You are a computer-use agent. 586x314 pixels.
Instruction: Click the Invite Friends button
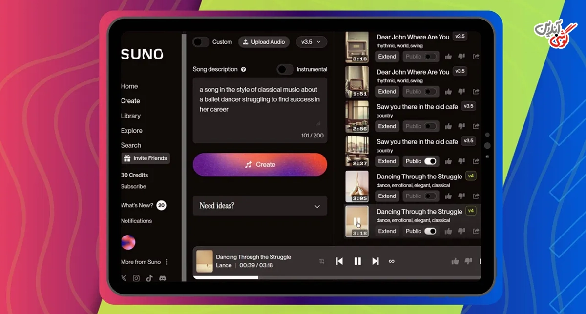146,158
